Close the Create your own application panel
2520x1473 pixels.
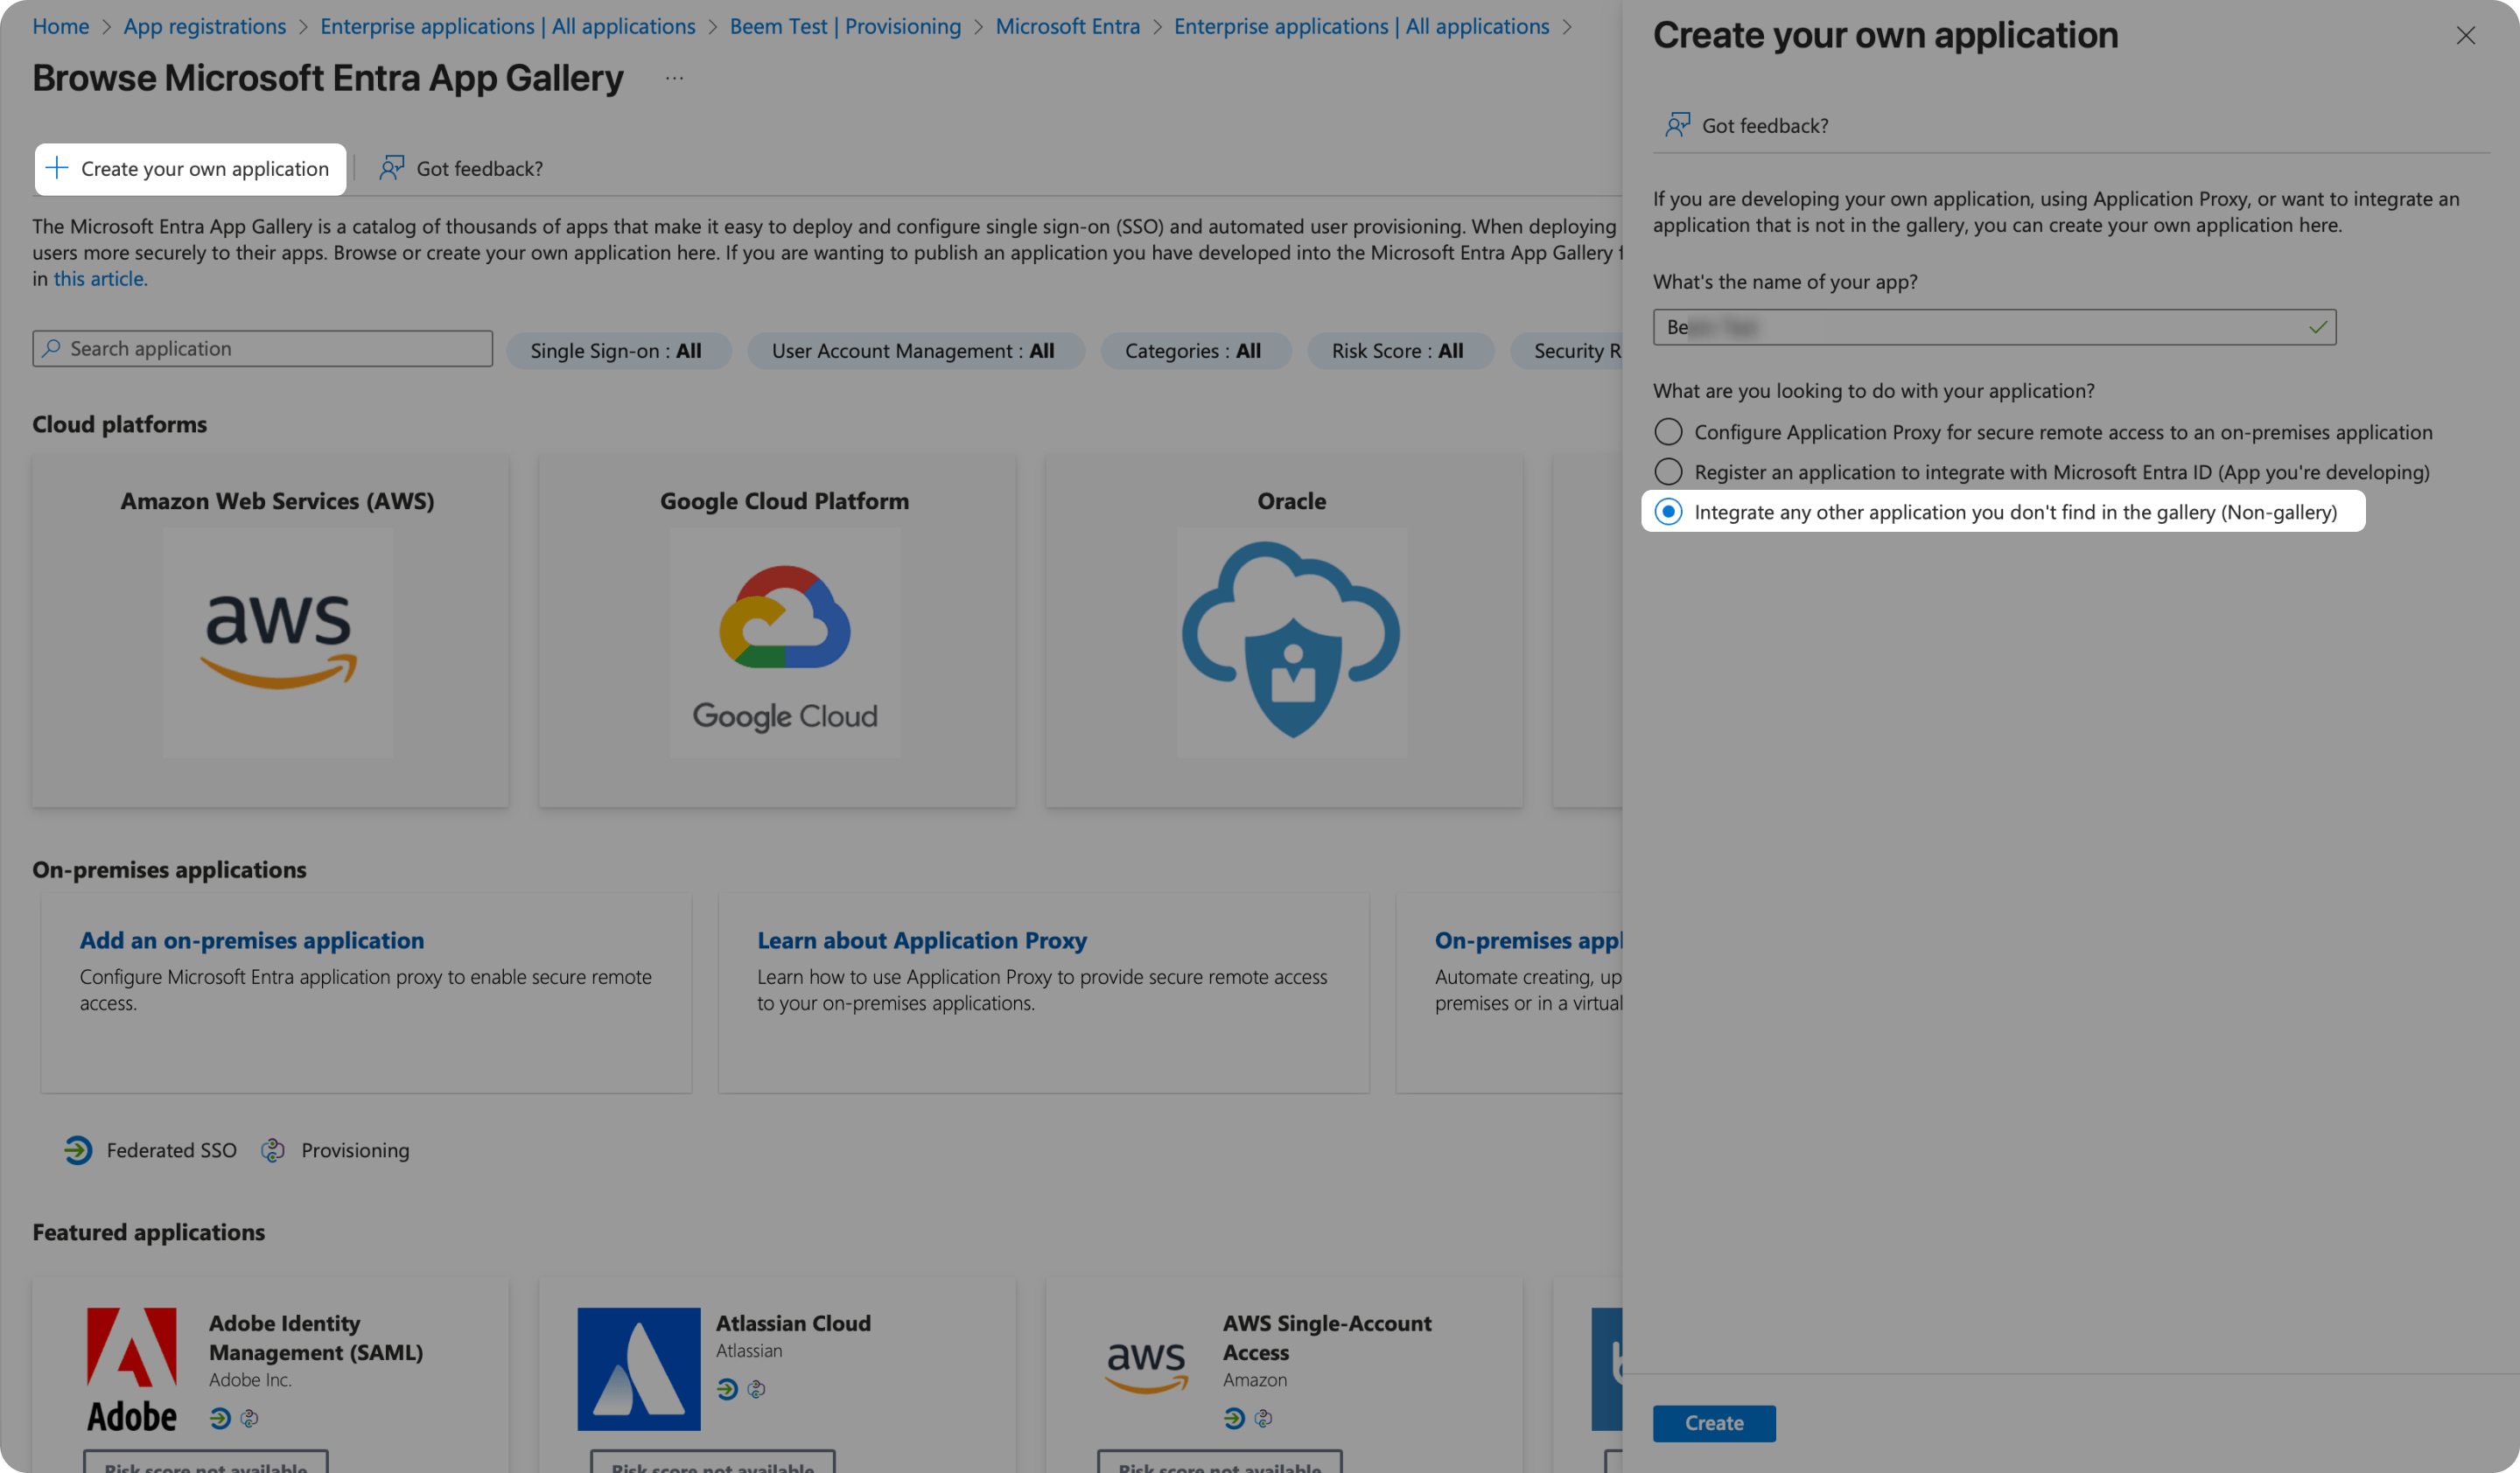(2465, 36)
